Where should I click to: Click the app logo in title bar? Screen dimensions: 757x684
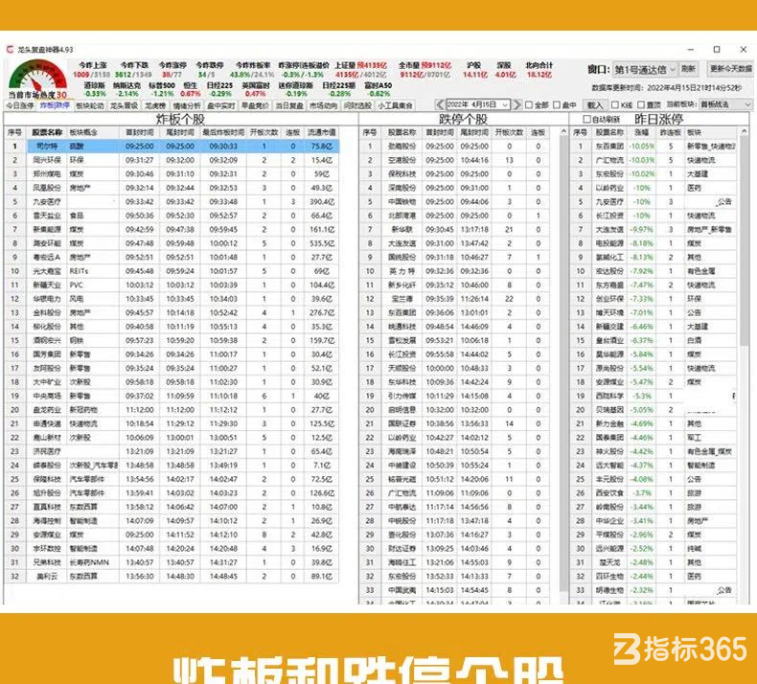[x=11, y=49]
